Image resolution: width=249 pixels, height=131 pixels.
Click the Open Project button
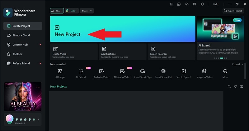point(233,11)
